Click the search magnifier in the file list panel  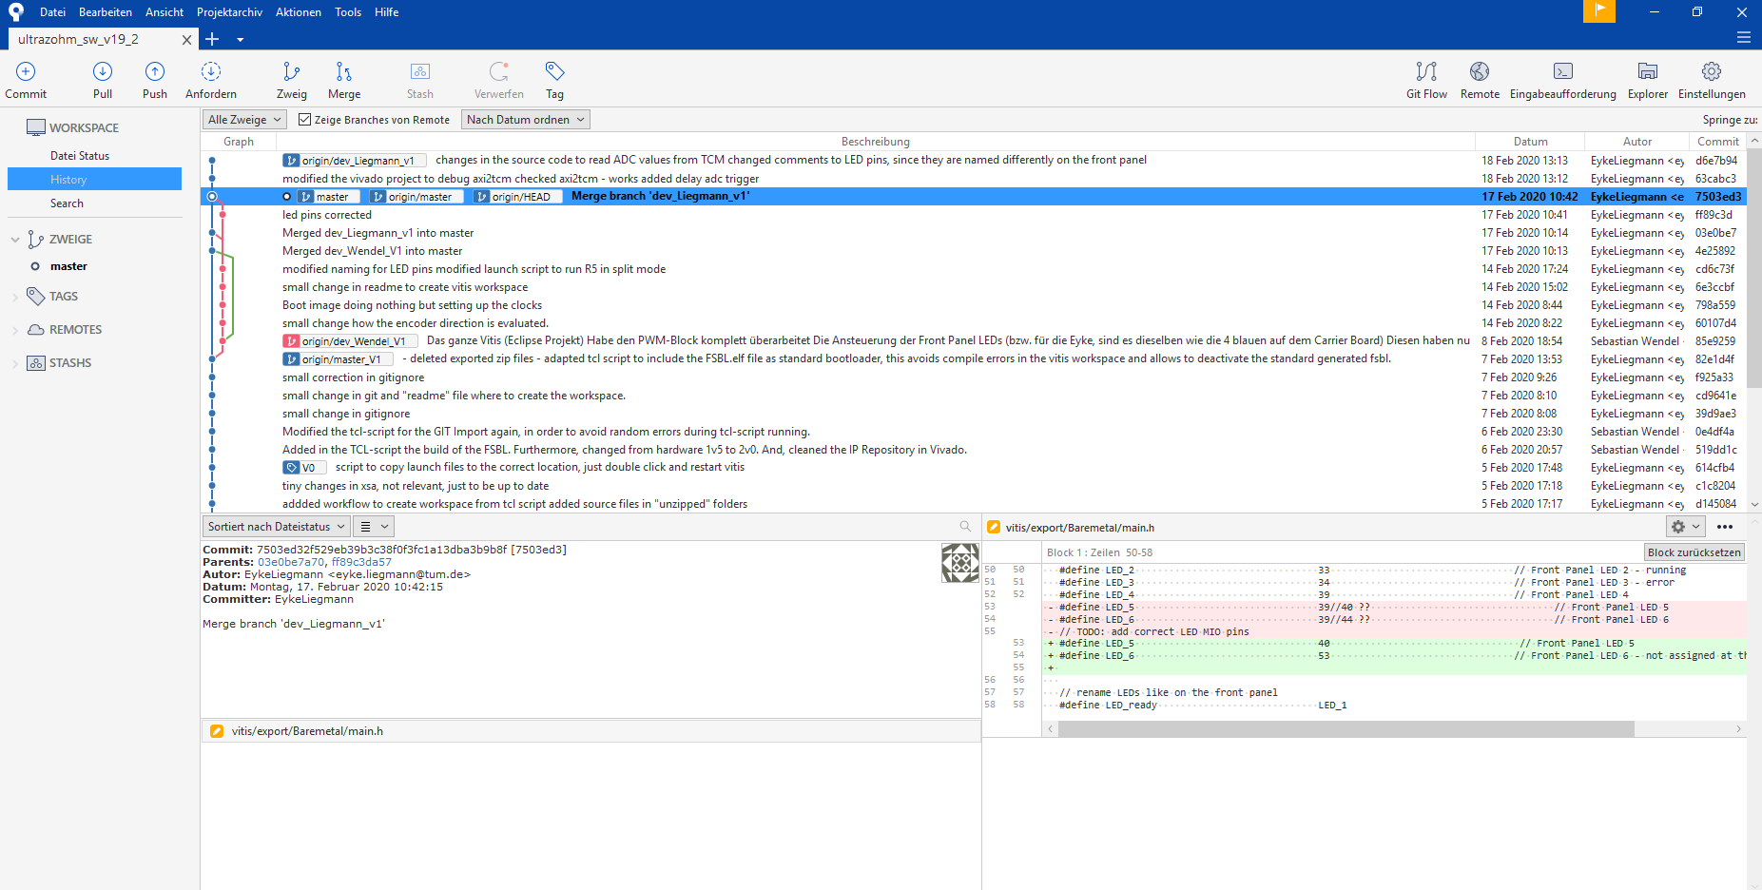(x=965, y=526)
